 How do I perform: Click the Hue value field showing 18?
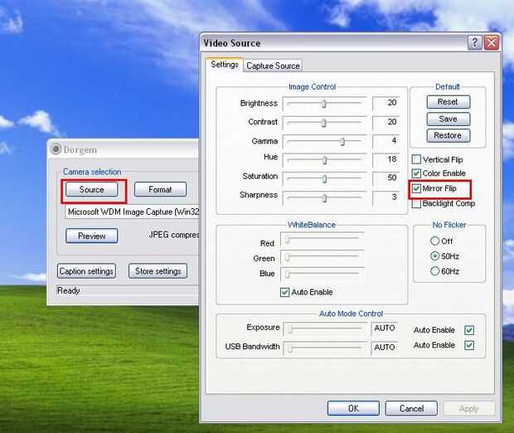[x=386, y=160]
